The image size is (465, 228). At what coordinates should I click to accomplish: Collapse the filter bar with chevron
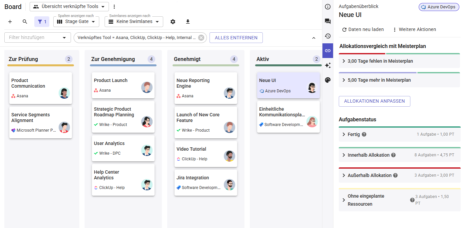click(x=314, y=38)
